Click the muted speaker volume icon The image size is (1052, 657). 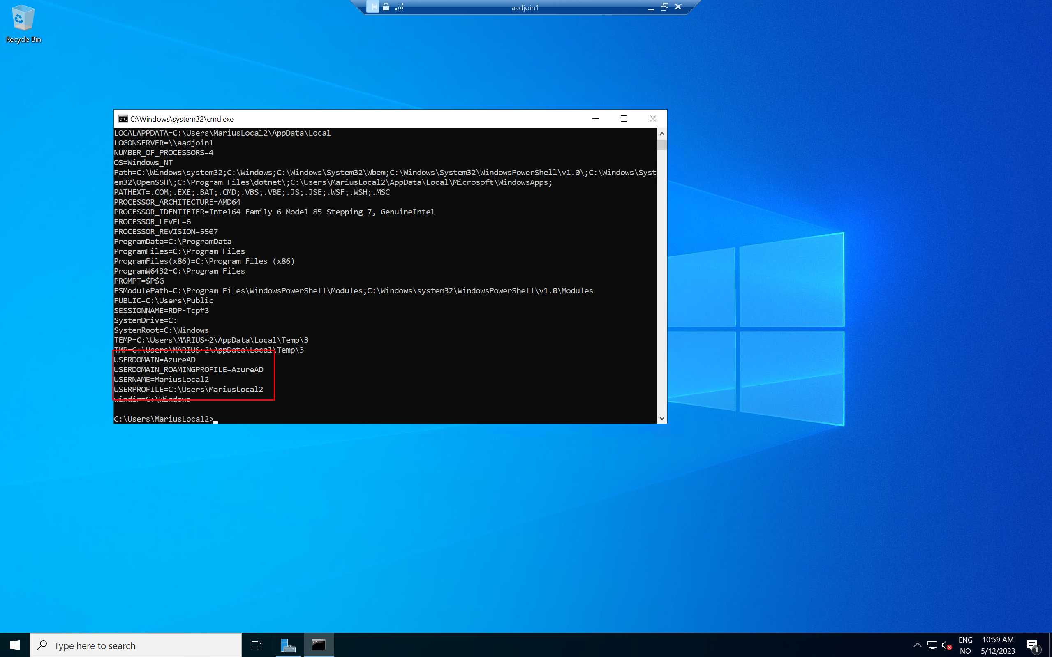[946, 645]
